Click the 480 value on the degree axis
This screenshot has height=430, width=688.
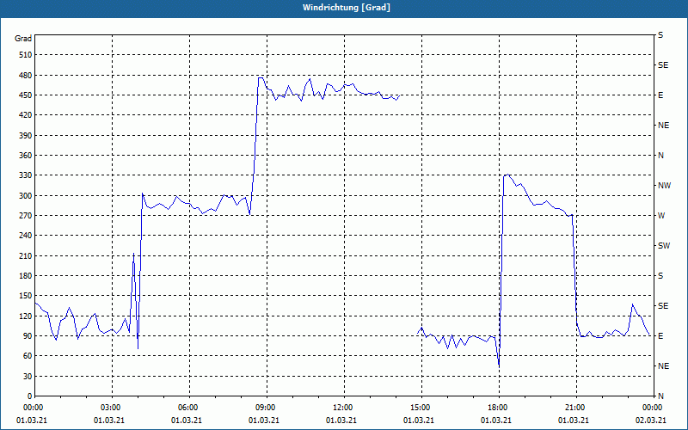[x=26, y=76]
